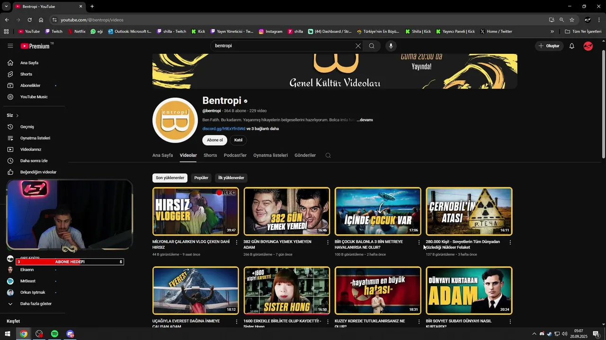Click the YouTube Premium logo
The height and width of the screenshot is (340, 606).
point(36,46)
